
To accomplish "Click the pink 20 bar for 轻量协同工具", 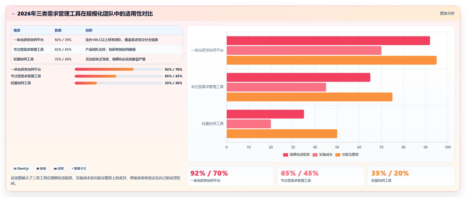I will click(x=249, y=124).
